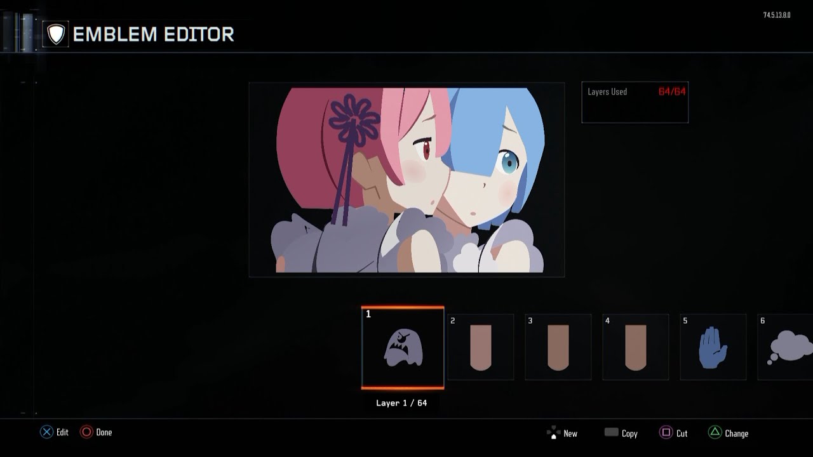Image resolution: width=813 pixels, height=457 pixels.
Task: Click the Emblem Editor shield icon
Action: click(56, 34)
